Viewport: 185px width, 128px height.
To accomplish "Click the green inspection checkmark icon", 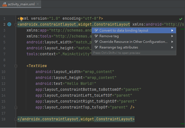I will pos(181,19).
